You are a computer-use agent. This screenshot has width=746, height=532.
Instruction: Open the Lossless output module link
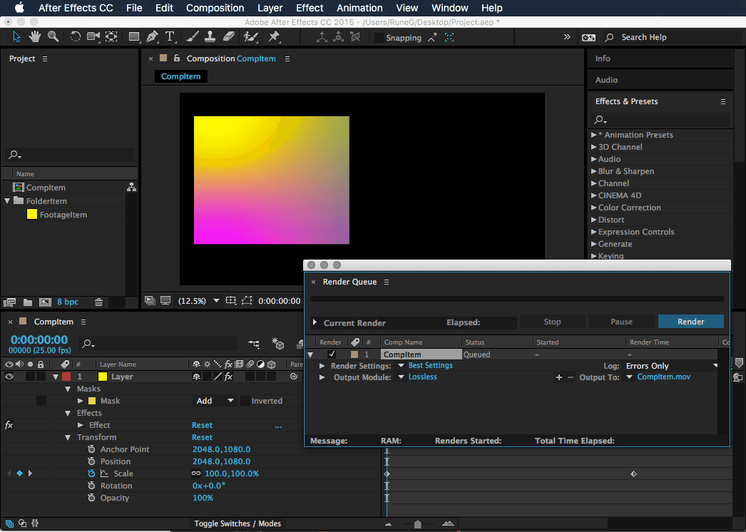pyautogui.click(x=422, y=377)
